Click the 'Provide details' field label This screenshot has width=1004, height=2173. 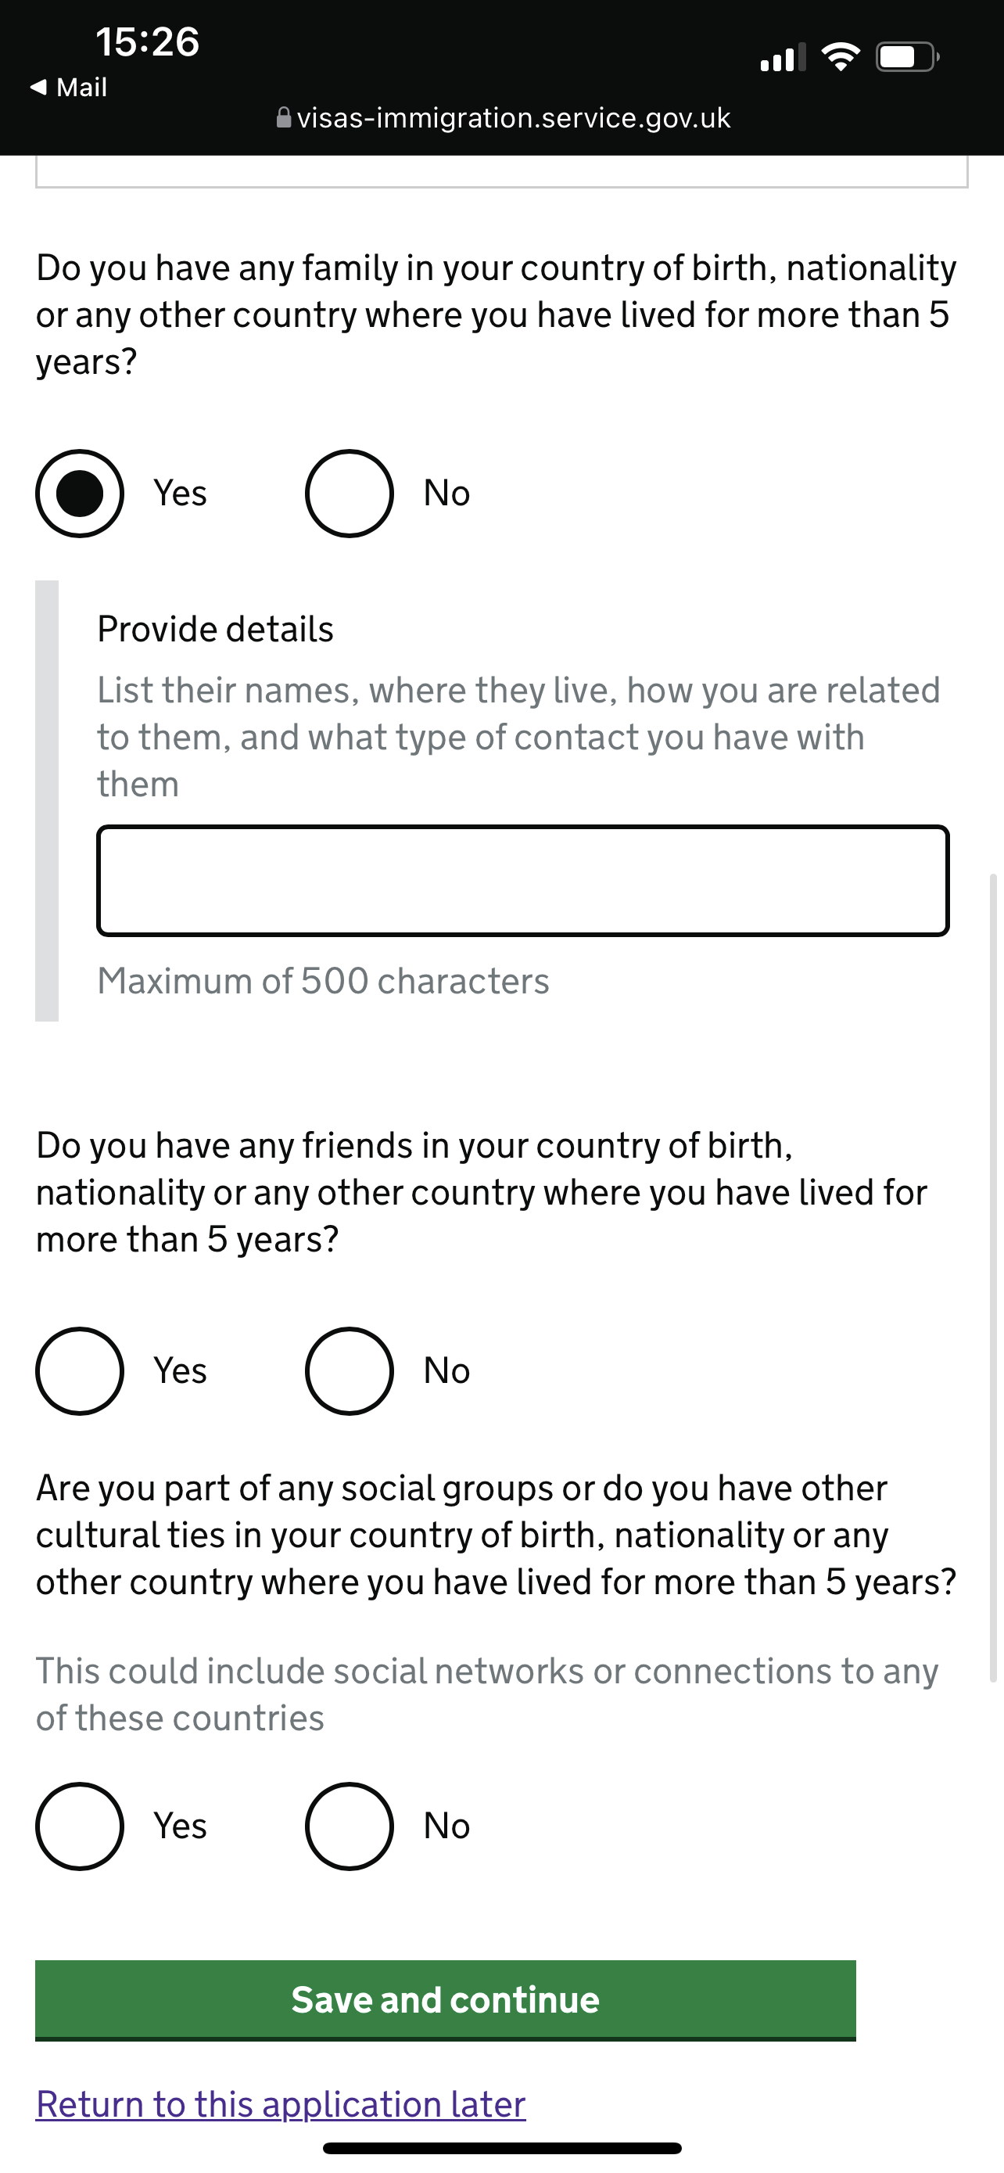(216, 629)
